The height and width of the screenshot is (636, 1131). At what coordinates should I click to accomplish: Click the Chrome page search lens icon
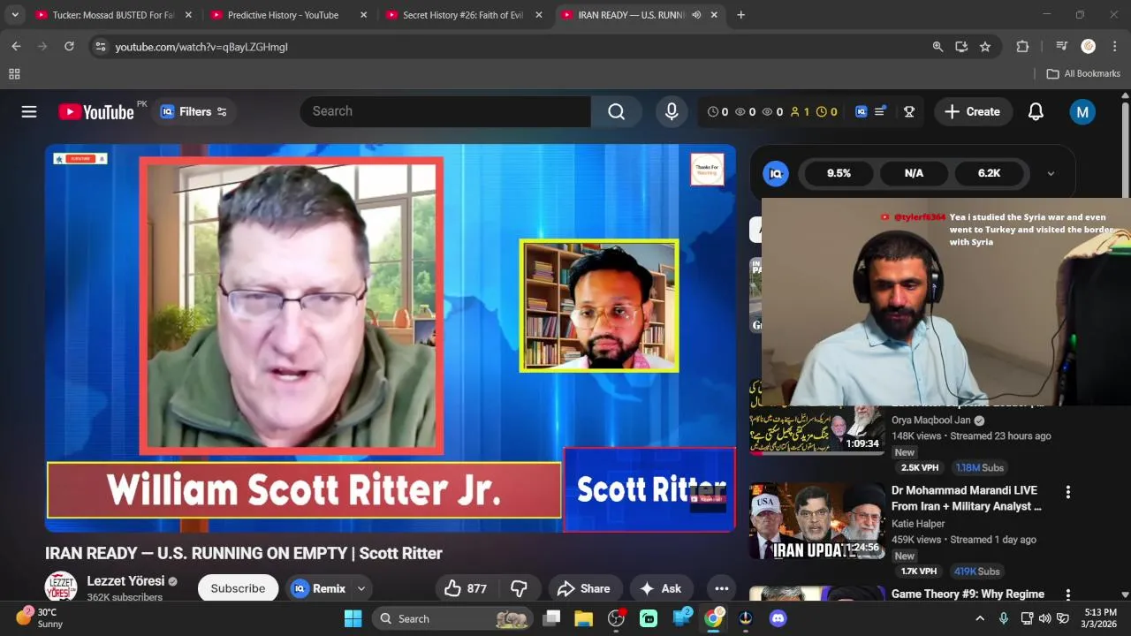(937, 46)
